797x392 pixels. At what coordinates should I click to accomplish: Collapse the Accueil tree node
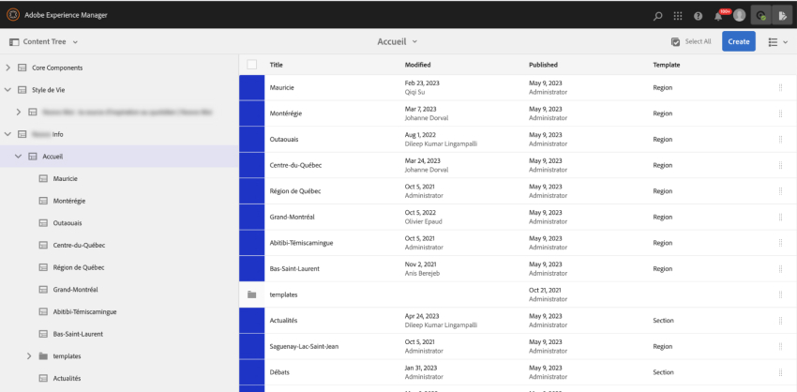tap(19, 157)
